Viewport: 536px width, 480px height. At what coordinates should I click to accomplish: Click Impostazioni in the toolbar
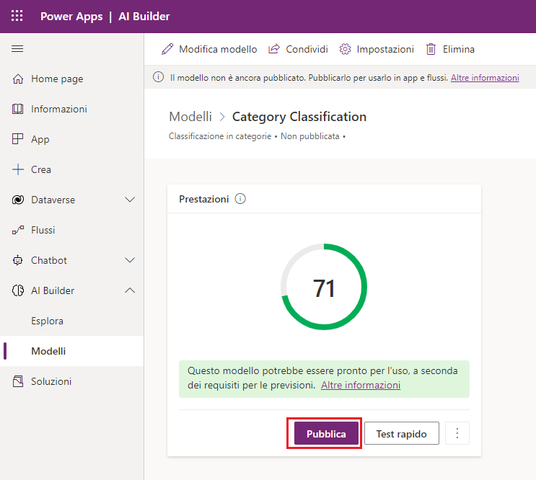click(377, 49)
